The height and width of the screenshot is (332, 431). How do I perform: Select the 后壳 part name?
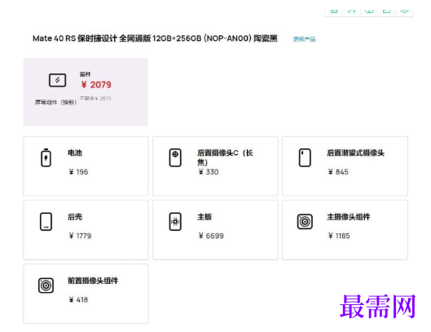[75, 217]
